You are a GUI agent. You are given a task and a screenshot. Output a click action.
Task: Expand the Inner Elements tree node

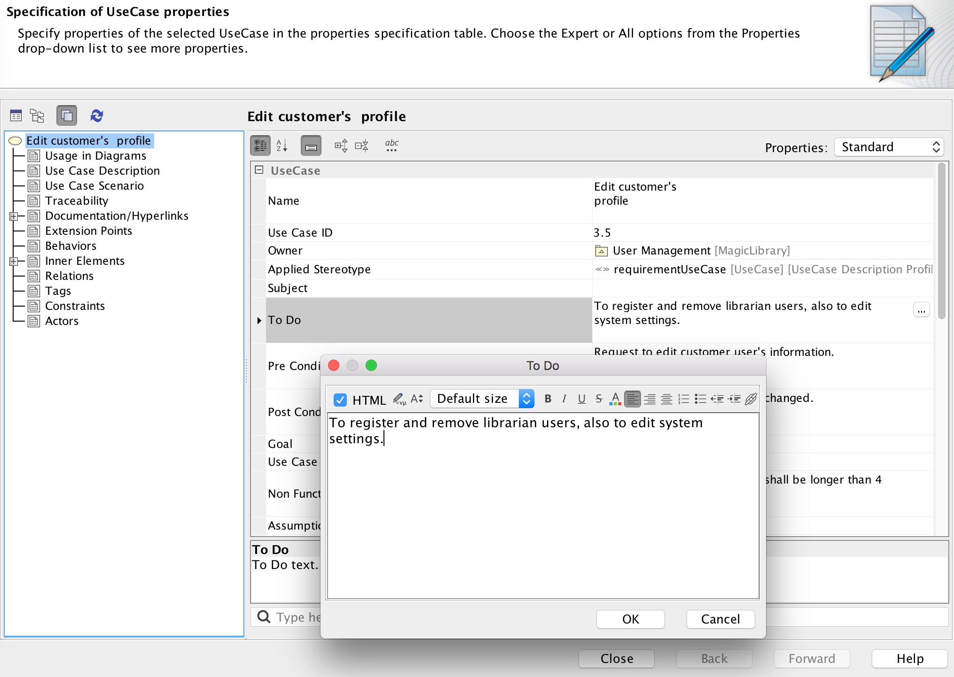point(14,261)
